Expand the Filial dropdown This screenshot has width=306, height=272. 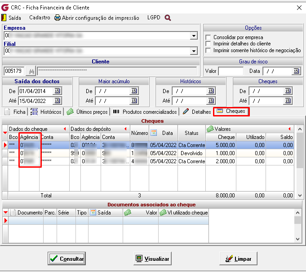pyautogui.click(x=194, y=51)
